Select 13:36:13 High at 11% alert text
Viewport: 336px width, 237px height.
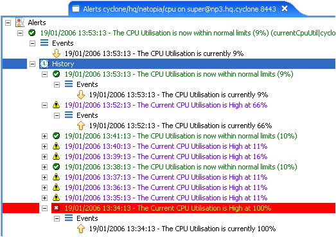166,187
